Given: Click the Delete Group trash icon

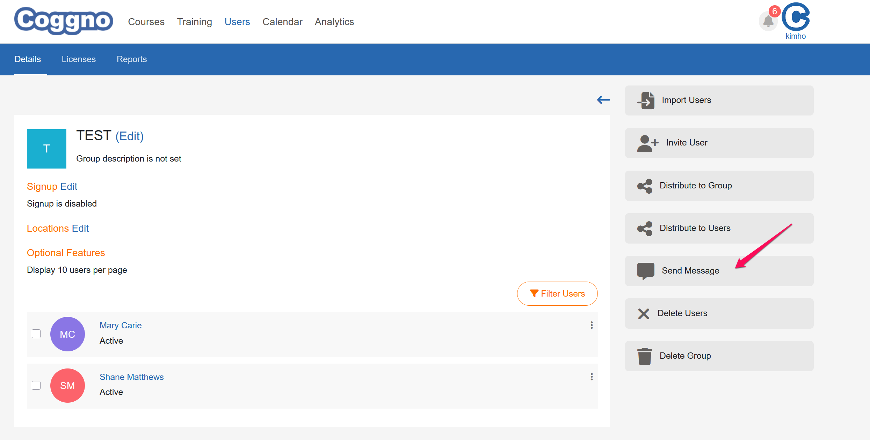Looking at the screenshot, I should [645, 356].
